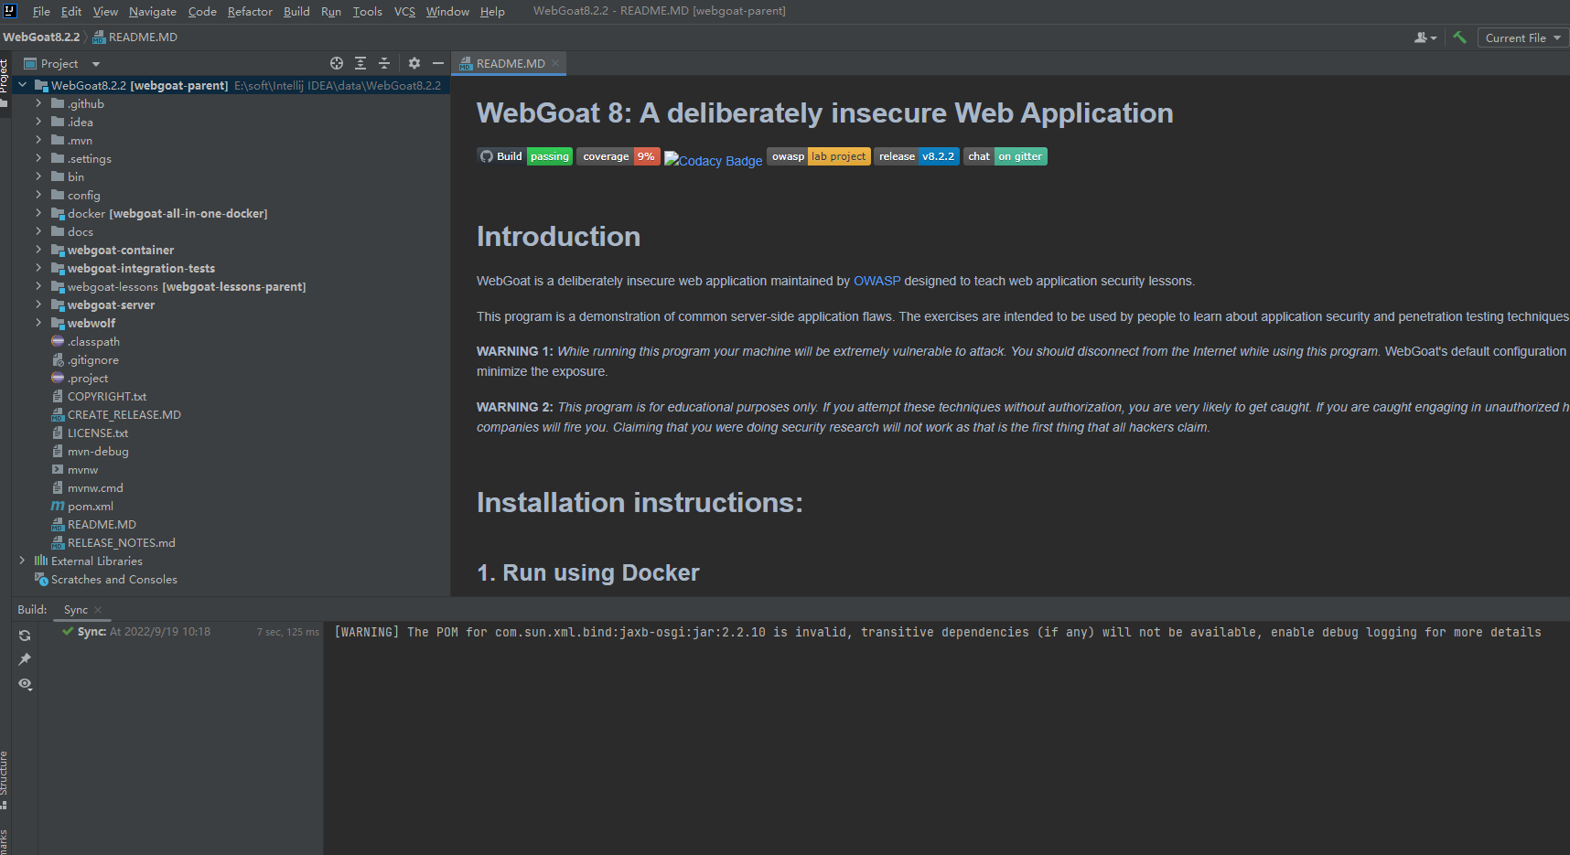Expand the webgoat-container module
Screen dimensions: 1570x855
pyautogui.click(x=38, y=250)
